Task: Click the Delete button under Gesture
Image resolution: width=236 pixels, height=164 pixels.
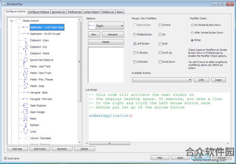Action: [x=106, y=42]
